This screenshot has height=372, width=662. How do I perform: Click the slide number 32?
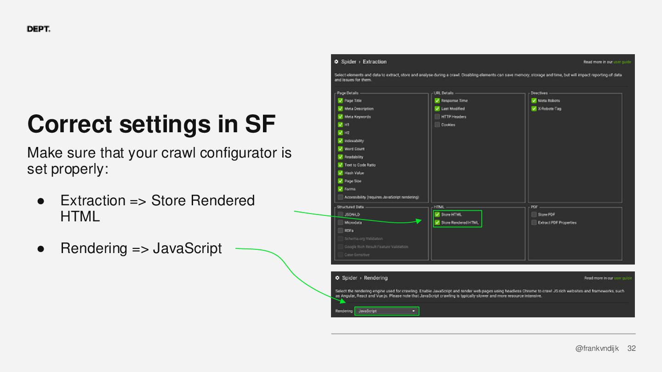632,349
